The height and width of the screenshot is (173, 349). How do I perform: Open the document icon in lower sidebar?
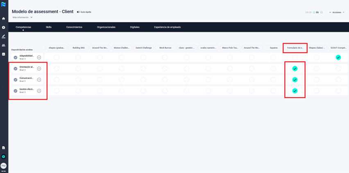[4, 148]
